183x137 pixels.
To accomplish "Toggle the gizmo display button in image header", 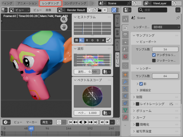I will point(114,10).
